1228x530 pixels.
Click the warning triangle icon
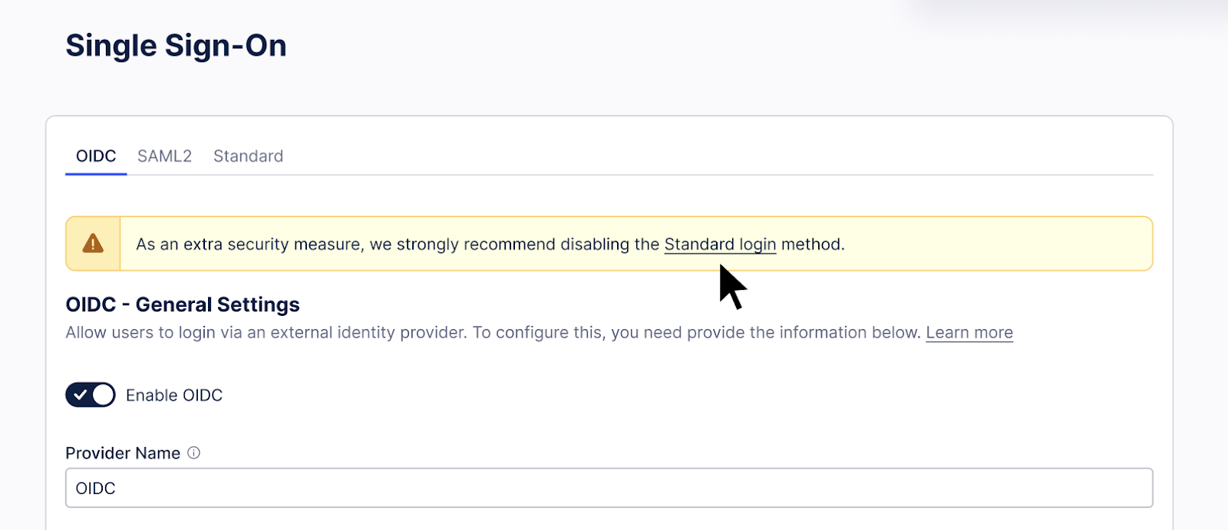(93, 244)
